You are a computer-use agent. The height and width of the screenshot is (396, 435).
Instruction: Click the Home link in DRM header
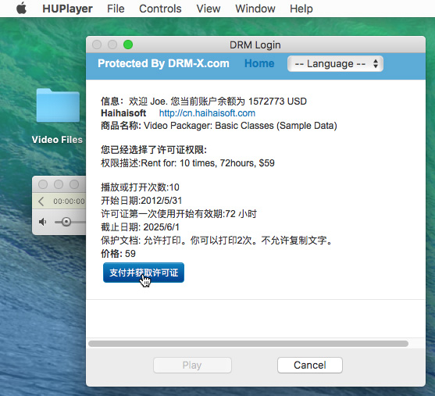click(x=259, y=63)
